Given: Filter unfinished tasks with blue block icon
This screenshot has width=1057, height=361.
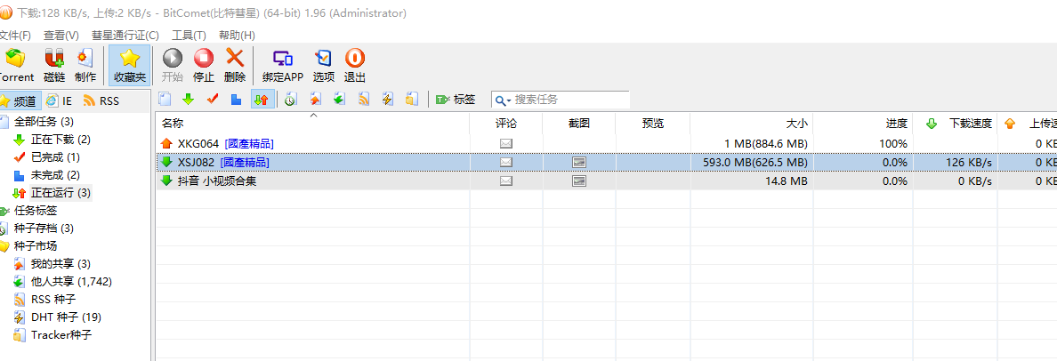Looking at the screenshot, I should click(236, 100).
